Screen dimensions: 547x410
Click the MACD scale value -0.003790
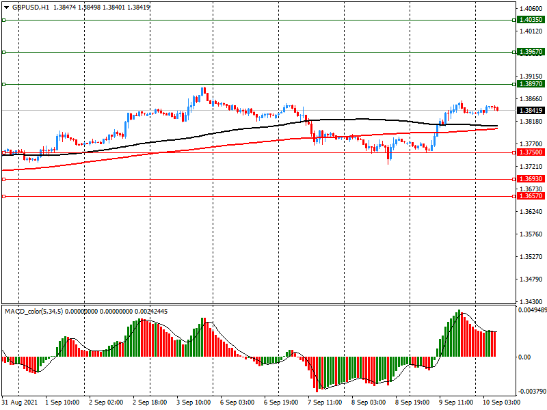pyautogui.click(x=533, y=392)
